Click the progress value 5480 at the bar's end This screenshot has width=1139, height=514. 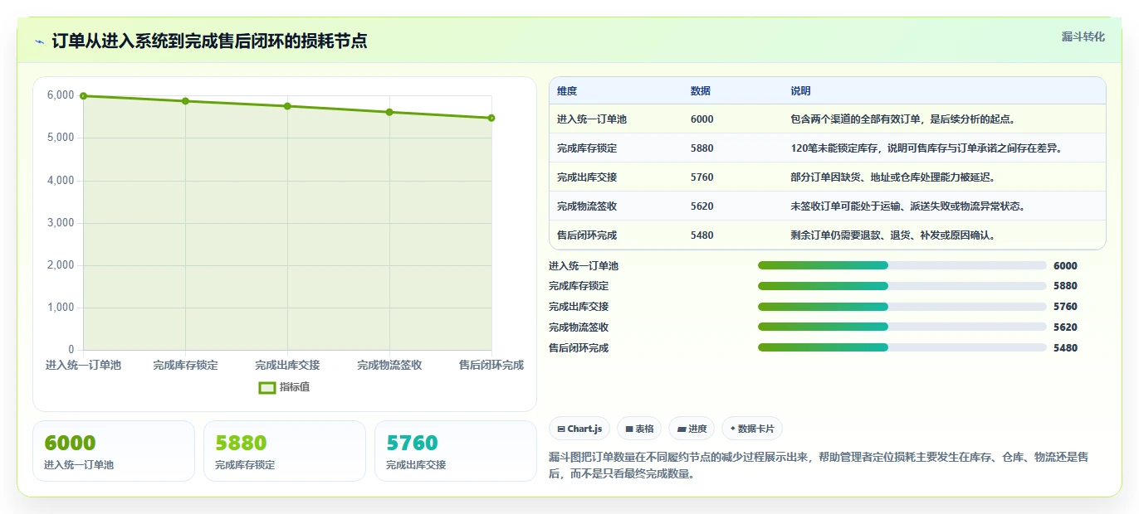click(1065, 348)
